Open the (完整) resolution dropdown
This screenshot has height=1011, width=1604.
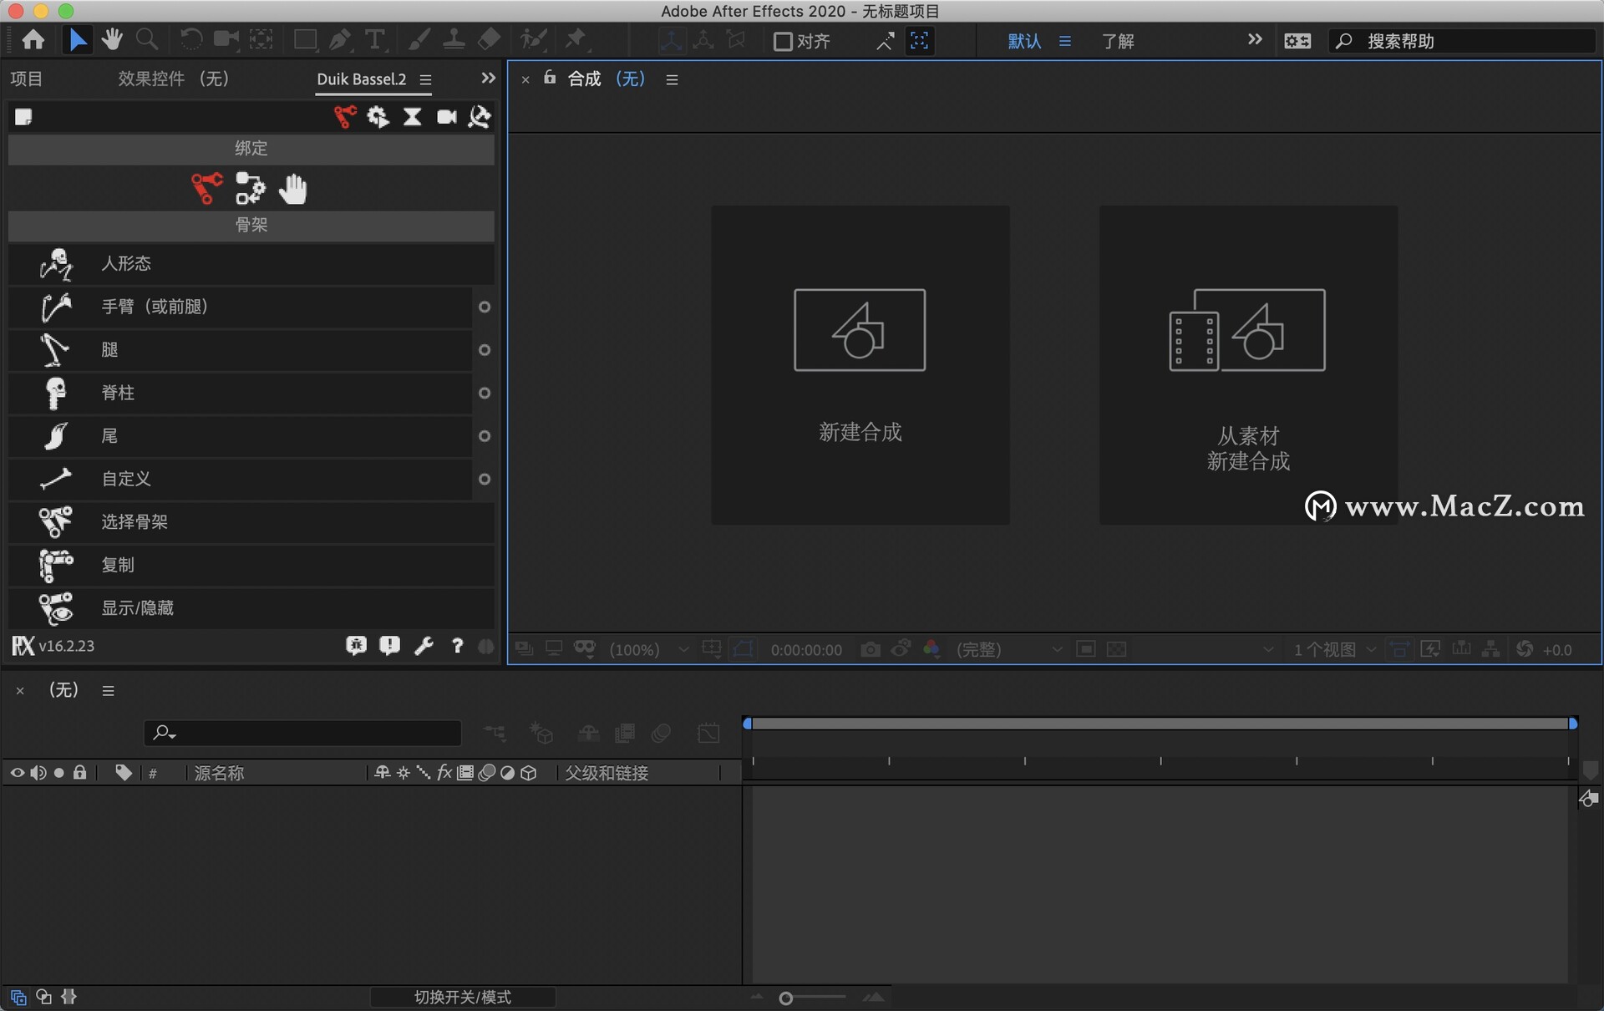point(1009,649)
